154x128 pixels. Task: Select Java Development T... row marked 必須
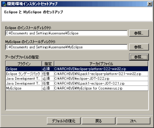click(x=77, y=79)
